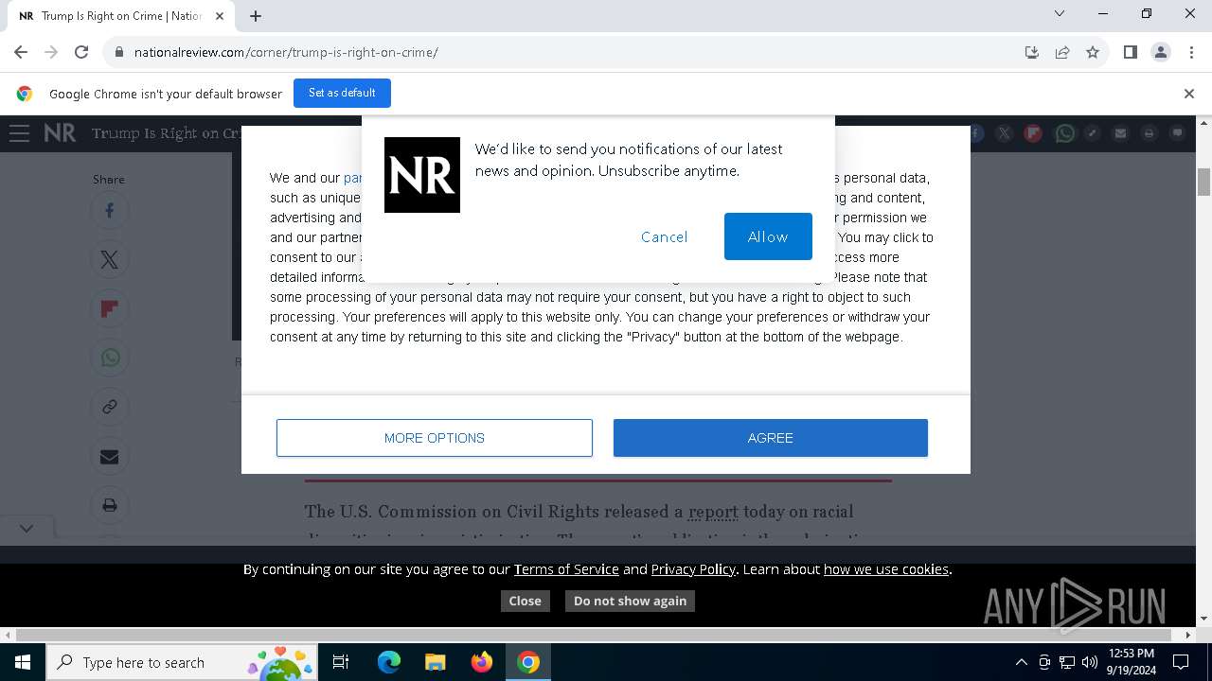The image size is (1212, 681).
Task: Open File Explorer from taskbar
Action: [x=435, y=662]
